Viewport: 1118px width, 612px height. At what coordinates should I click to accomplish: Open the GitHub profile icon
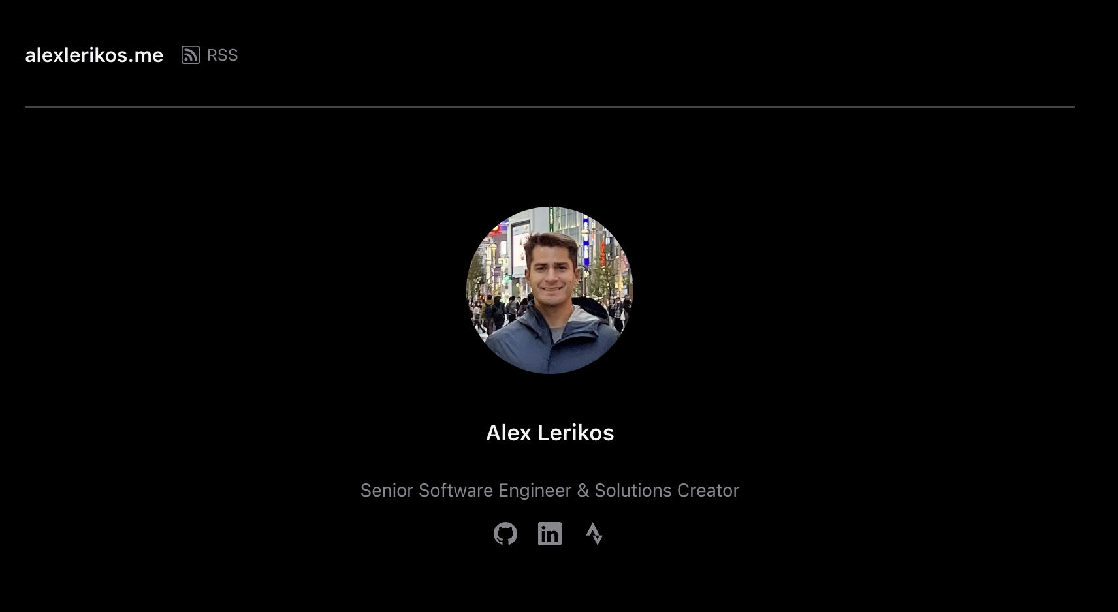click(x=505, y=534)
